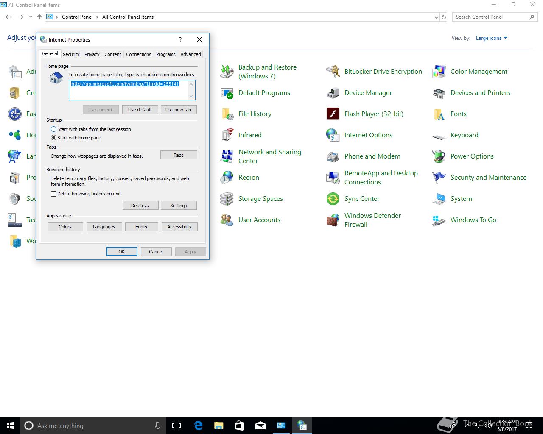Click home page box scrollbar down arrow
543x434 pixels.
191,96
